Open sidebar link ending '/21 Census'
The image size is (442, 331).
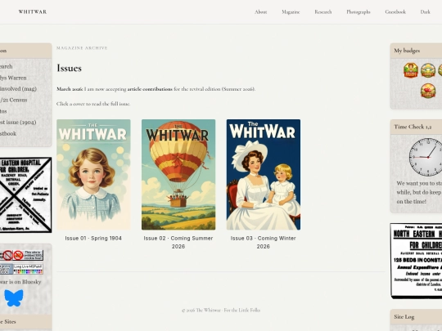pyautogui.click(x=14, y=100)
